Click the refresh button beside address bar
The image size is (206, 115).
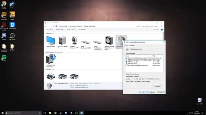tap(139, 26)
